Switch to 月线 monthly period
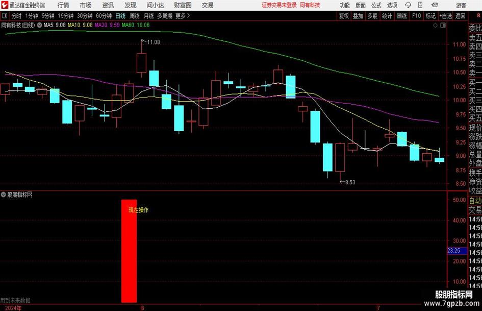The image size is (482, 311). coord(148,16)
